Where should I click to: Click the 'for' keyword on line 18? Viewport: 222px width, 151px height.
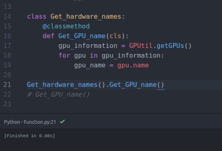[64, 55]
